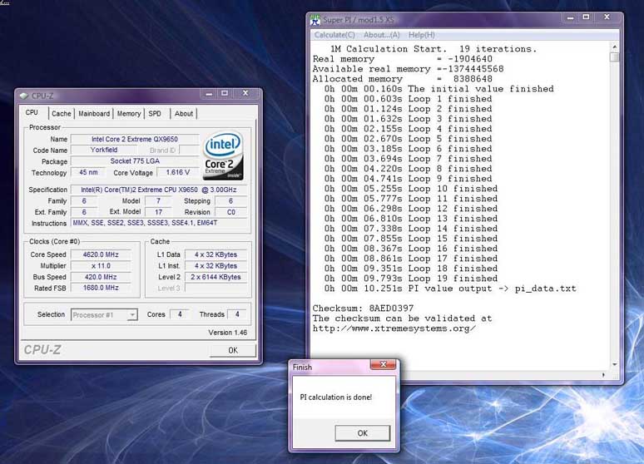Minimize the CPU-Z window
Viewport: 644px width, 464px height.
pyautogui.click(x=209, y=94)
